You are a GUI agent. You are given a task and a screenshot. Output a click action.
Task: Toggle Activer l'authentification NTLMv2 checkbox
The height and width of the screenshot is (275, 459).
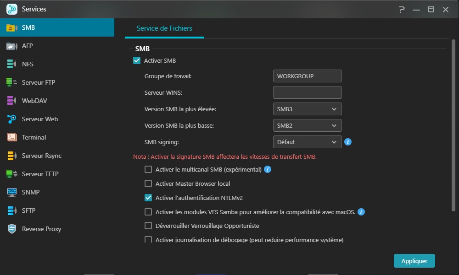(x=148, y=198)
